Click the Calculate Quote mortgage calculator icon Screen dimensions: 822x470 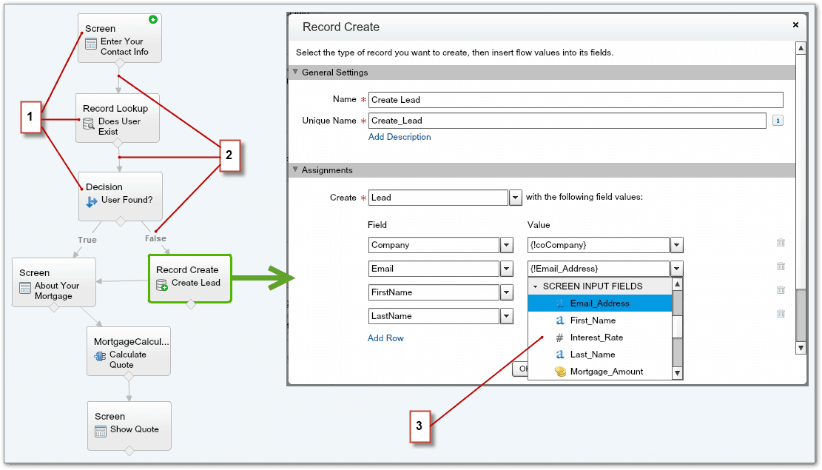pos(100,356)
